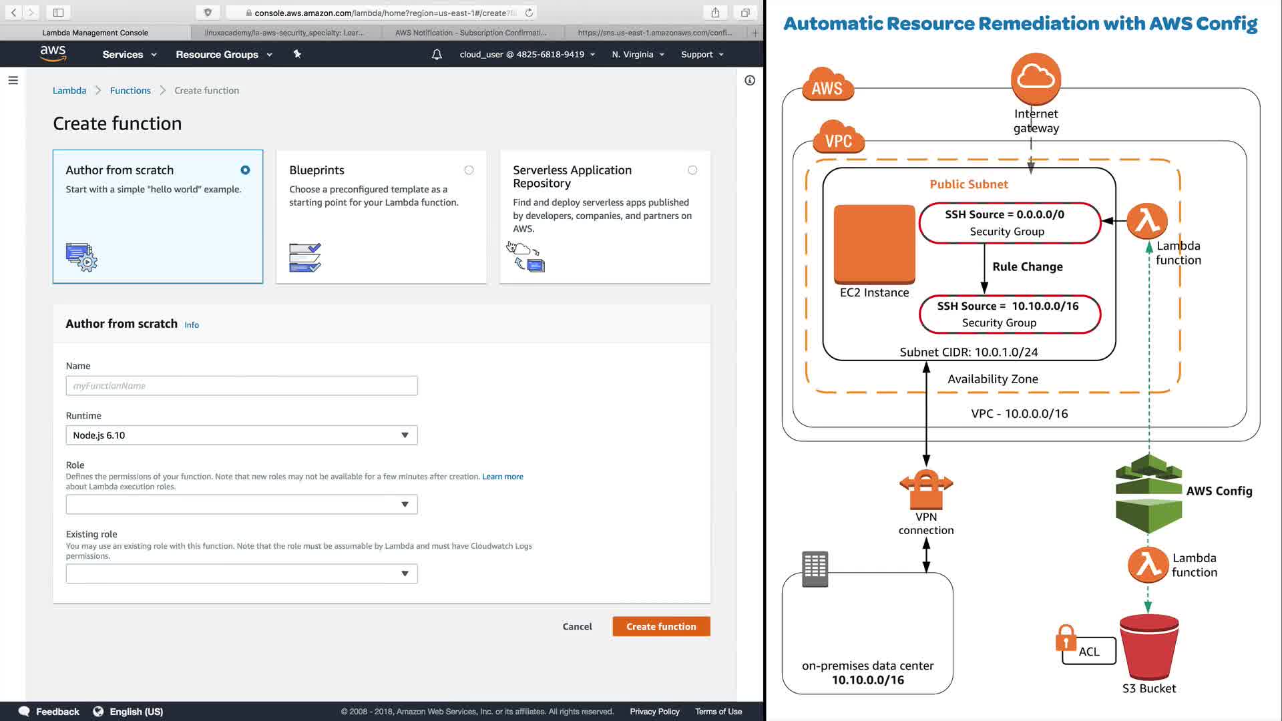Click the AWS logo home icon

tap(53, 53)
